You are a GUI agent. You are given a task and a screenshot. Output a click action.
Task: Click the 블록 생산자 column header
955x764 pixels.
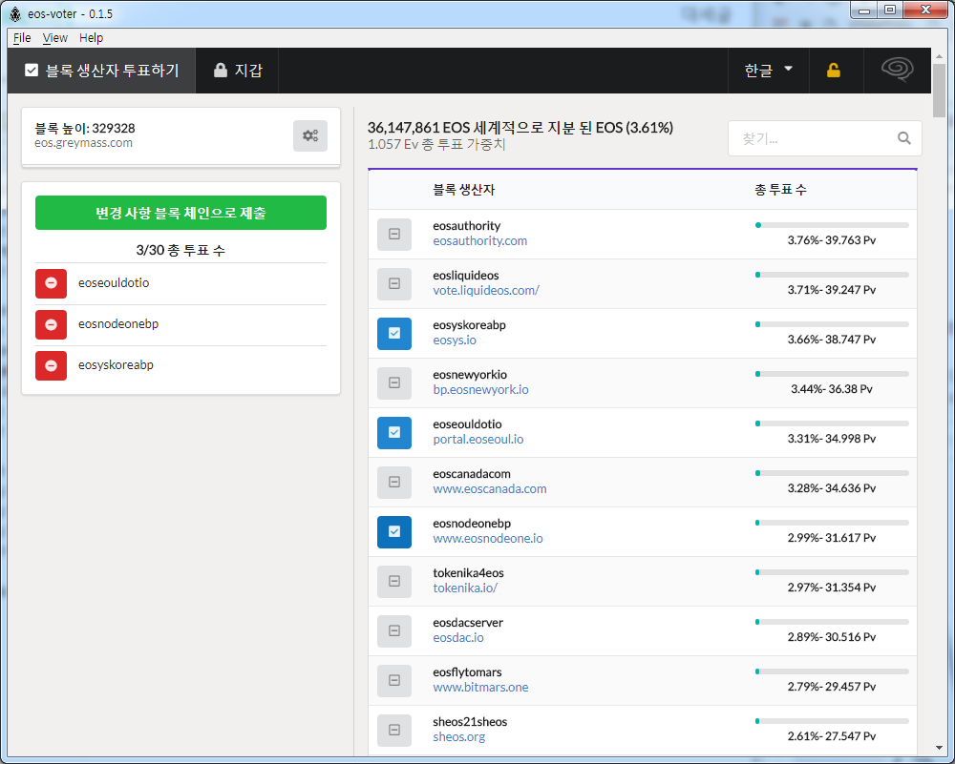(463, 190)
